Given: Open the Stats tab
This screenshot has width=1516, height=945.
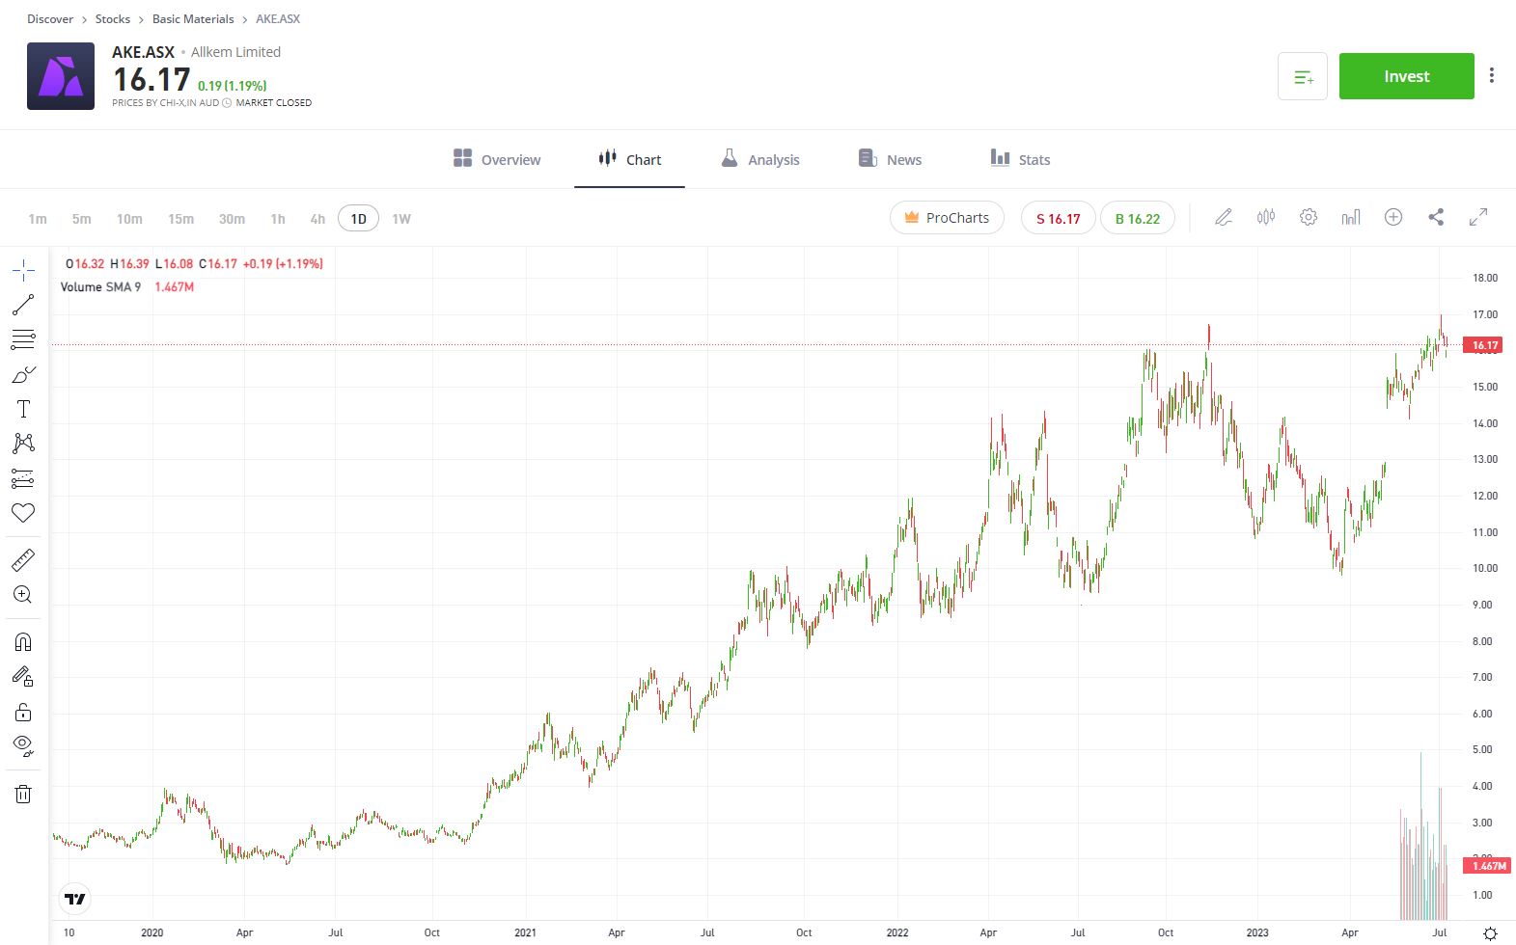Looking at the screenshot, I should [x=1020, y=159].
